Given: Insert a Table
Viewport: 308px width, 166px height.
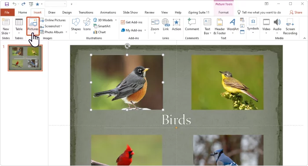Looking at the screenshot, I should pyautogui.click(x=19, y=26).
